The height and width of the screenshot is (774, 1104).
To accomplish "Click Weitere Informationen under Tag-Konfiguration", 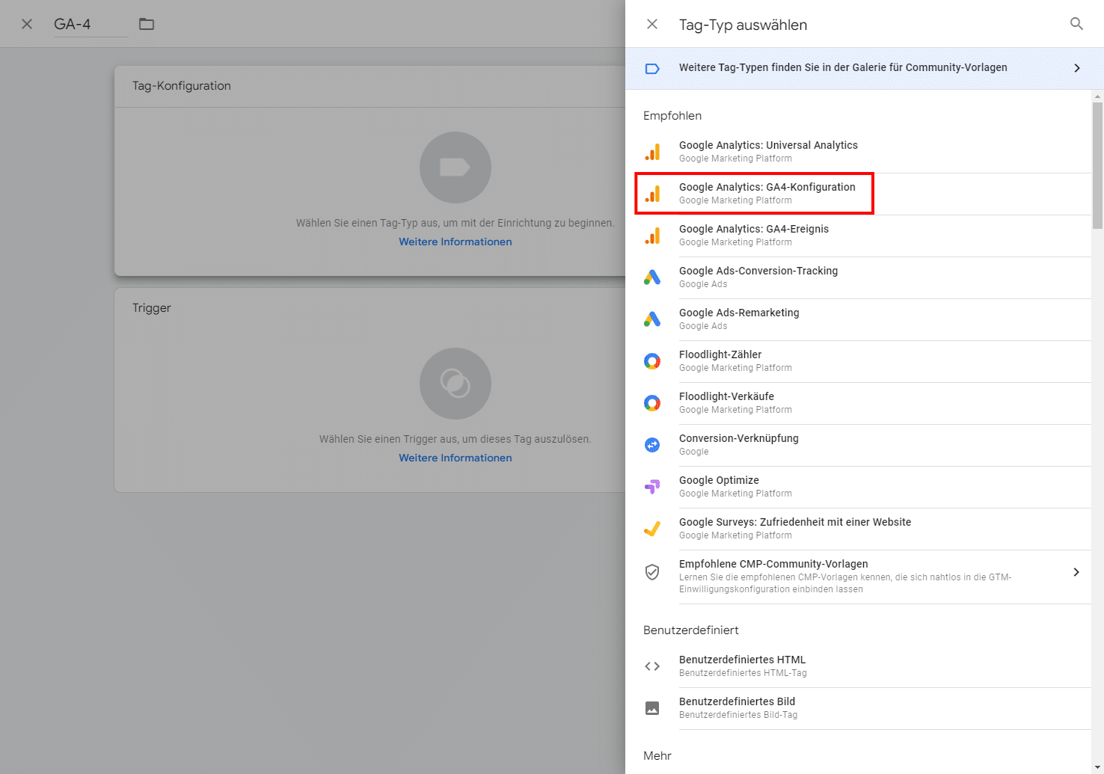I will (456, 242).
